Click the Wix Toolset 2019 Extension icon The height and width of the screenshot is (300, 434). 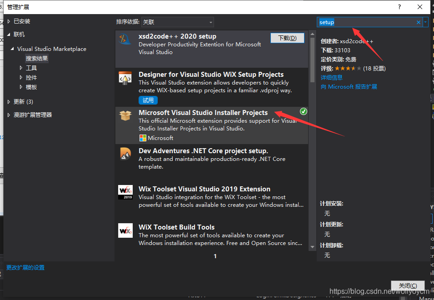click(125, 192)
